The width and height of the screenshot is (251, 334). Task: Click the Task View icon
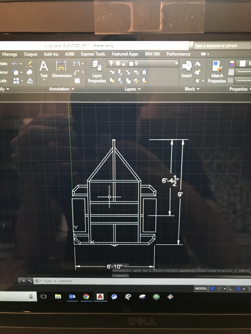[44, 297]
